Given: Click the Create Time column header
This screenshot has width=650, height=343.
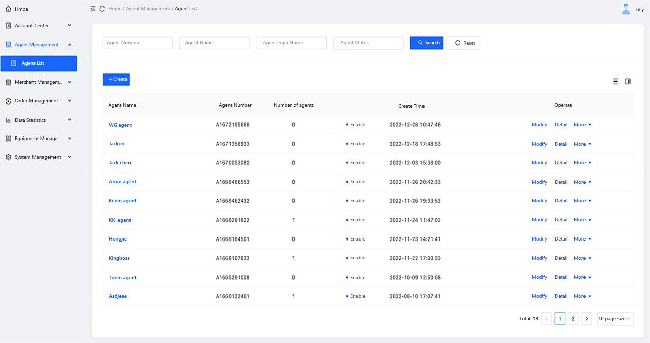Looking at the screenshot, I should (411, 106).
